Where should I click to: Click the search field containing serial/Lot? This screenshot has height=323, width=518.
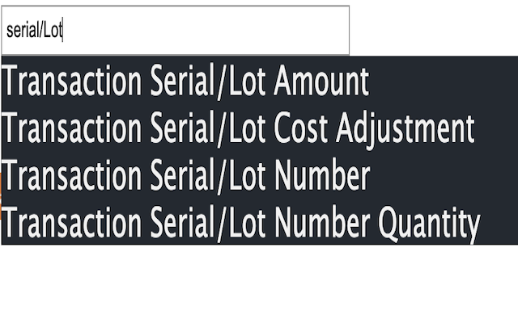click(176, 31)
